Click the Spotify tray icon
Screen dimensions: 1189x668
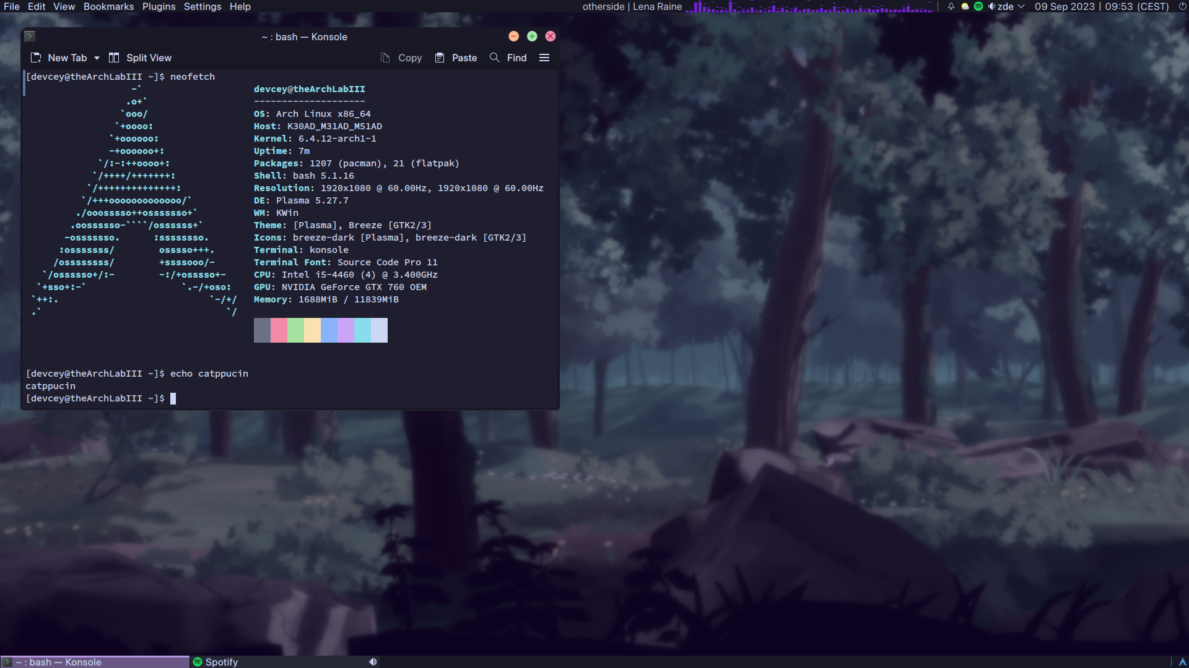[x=978, y=6]
